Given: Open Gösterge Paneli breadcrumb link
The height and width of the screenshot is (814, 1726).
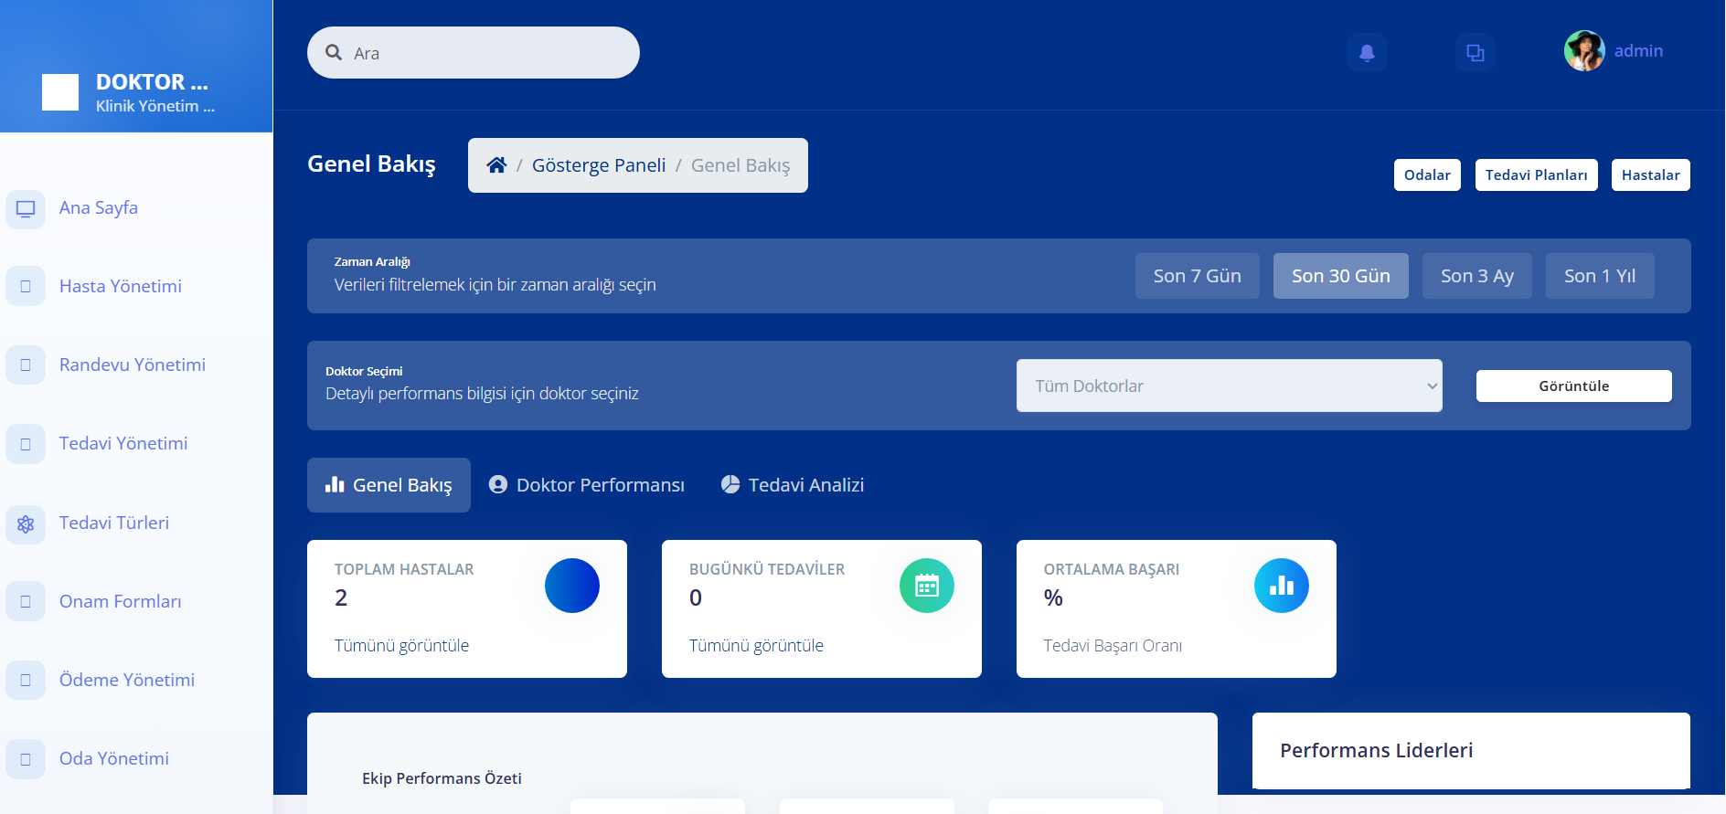Looking at the screenshot, I should pos(599,165).
